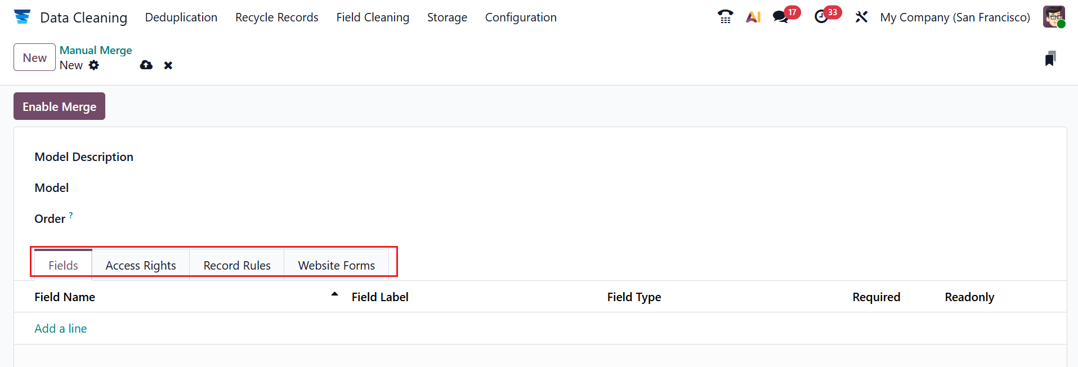Viewport: 1078px width, 367px height.
Task: Click the Add a line link
Action: 61,329
